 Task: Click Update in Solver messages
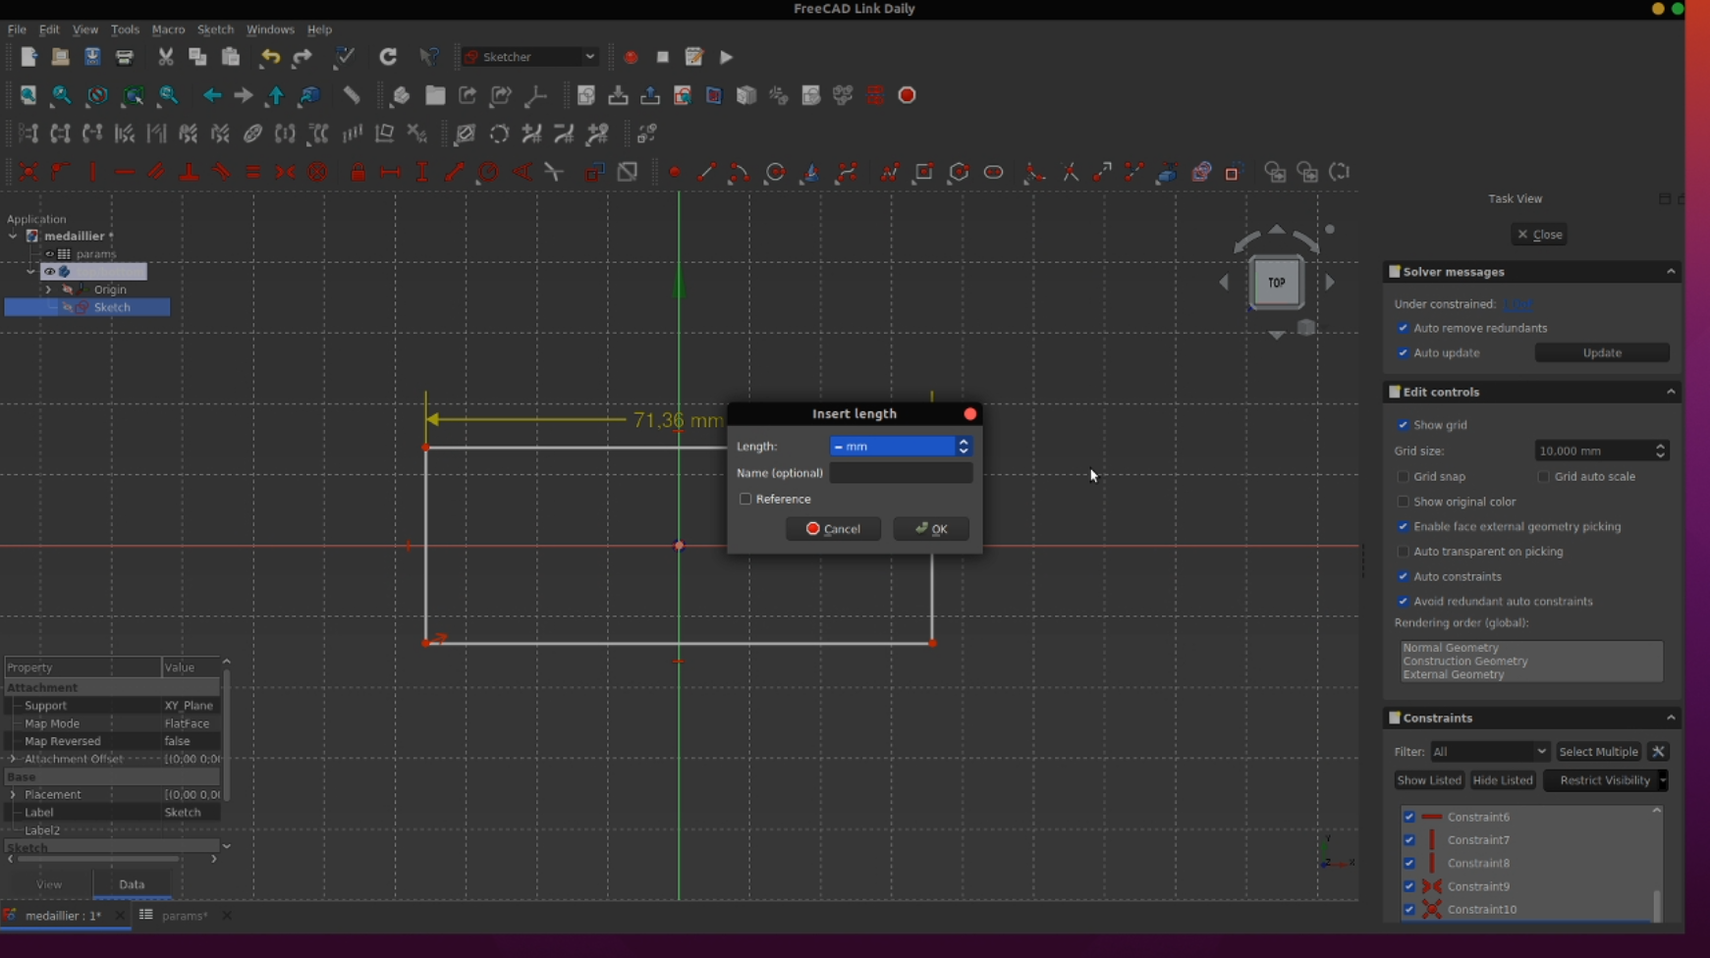(x=1602, y=352)
